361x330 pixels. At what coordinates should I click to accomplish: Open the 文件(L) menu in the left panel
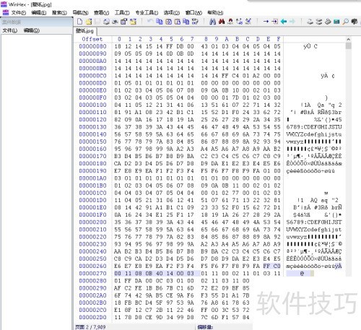pyautogui.click(x=10, y=30)
